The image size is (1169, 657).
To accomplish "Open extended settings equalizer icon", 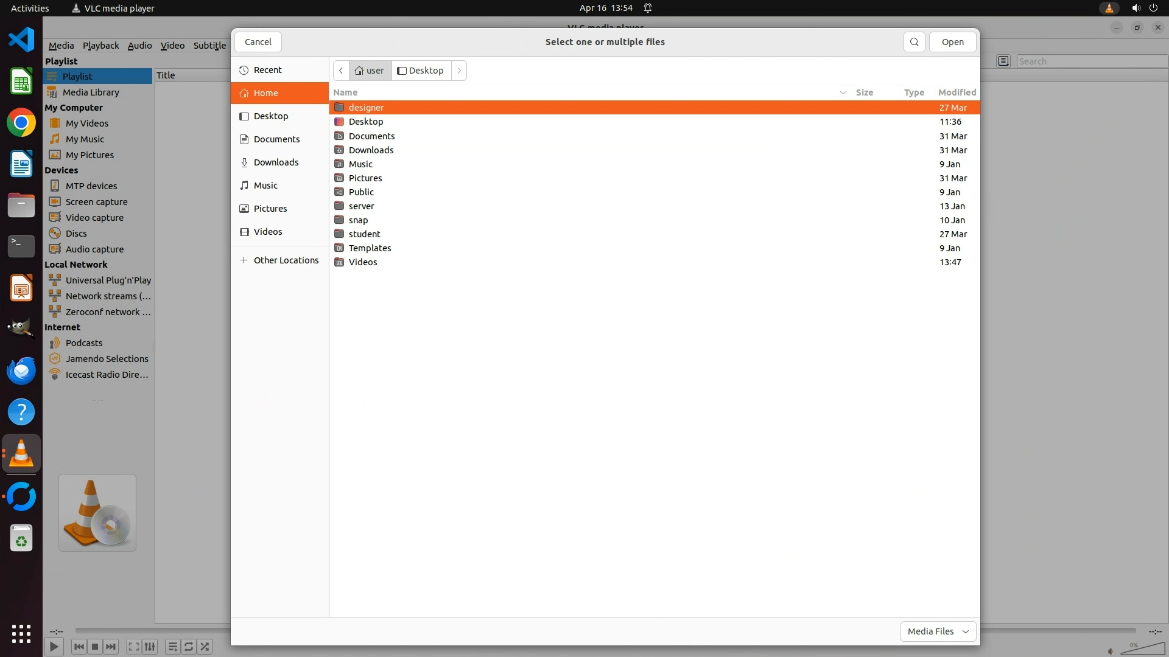I will tap(150, 647).
